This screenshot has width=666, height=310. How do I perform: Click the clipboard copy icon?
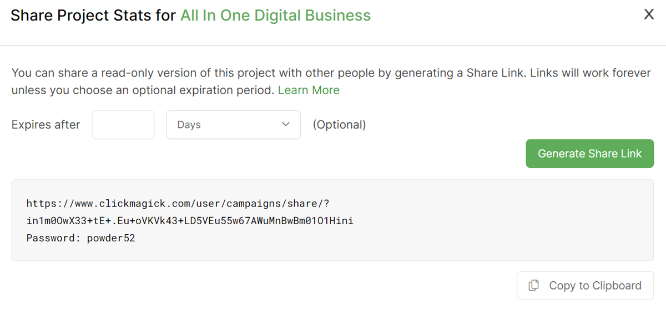click(534, 286)
